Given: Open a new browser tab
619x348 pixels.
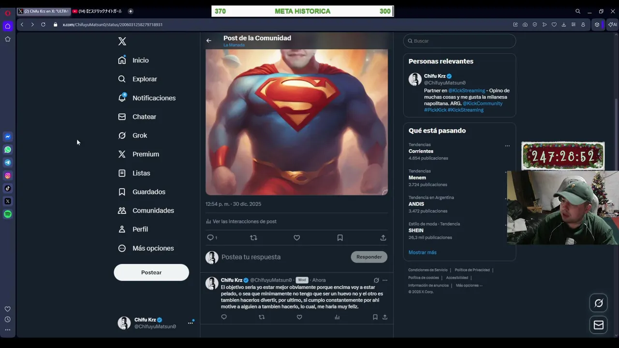Looking at the screenshot, I should pyautogui.click(x=131, y=11).
